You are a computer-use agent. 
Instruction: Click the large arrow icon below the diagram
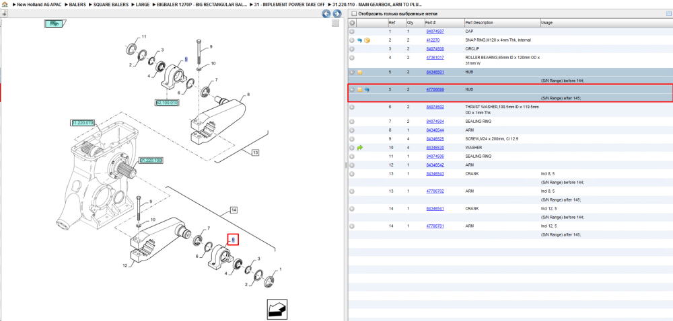(x=277, y=310)
